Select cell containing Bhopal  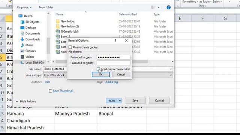click(x=122, y=114)
